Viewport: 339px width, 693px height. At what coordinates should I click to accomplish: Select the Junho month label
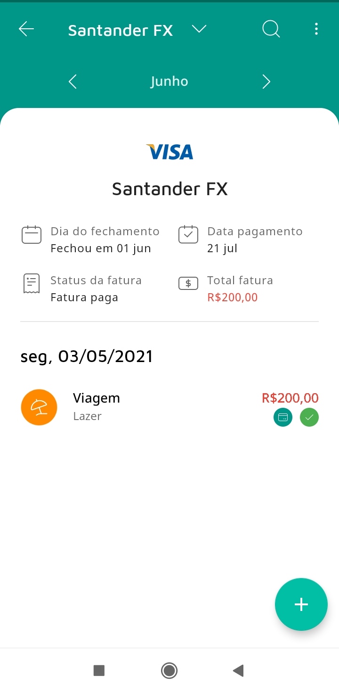tap(169, 82)
